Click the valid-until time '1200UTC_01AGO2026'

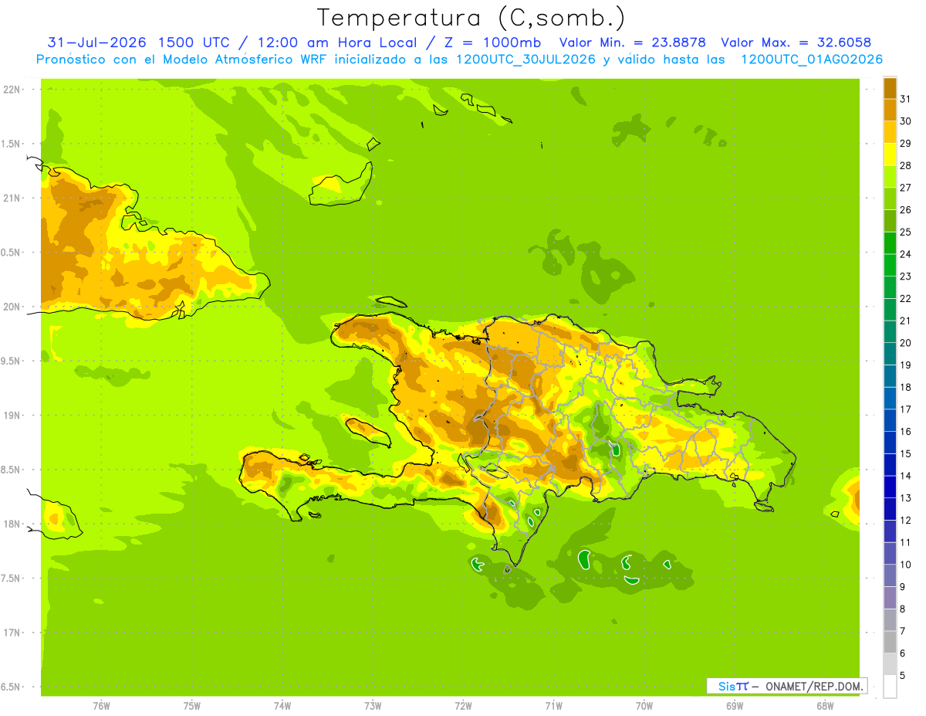[x=812, y=59]
